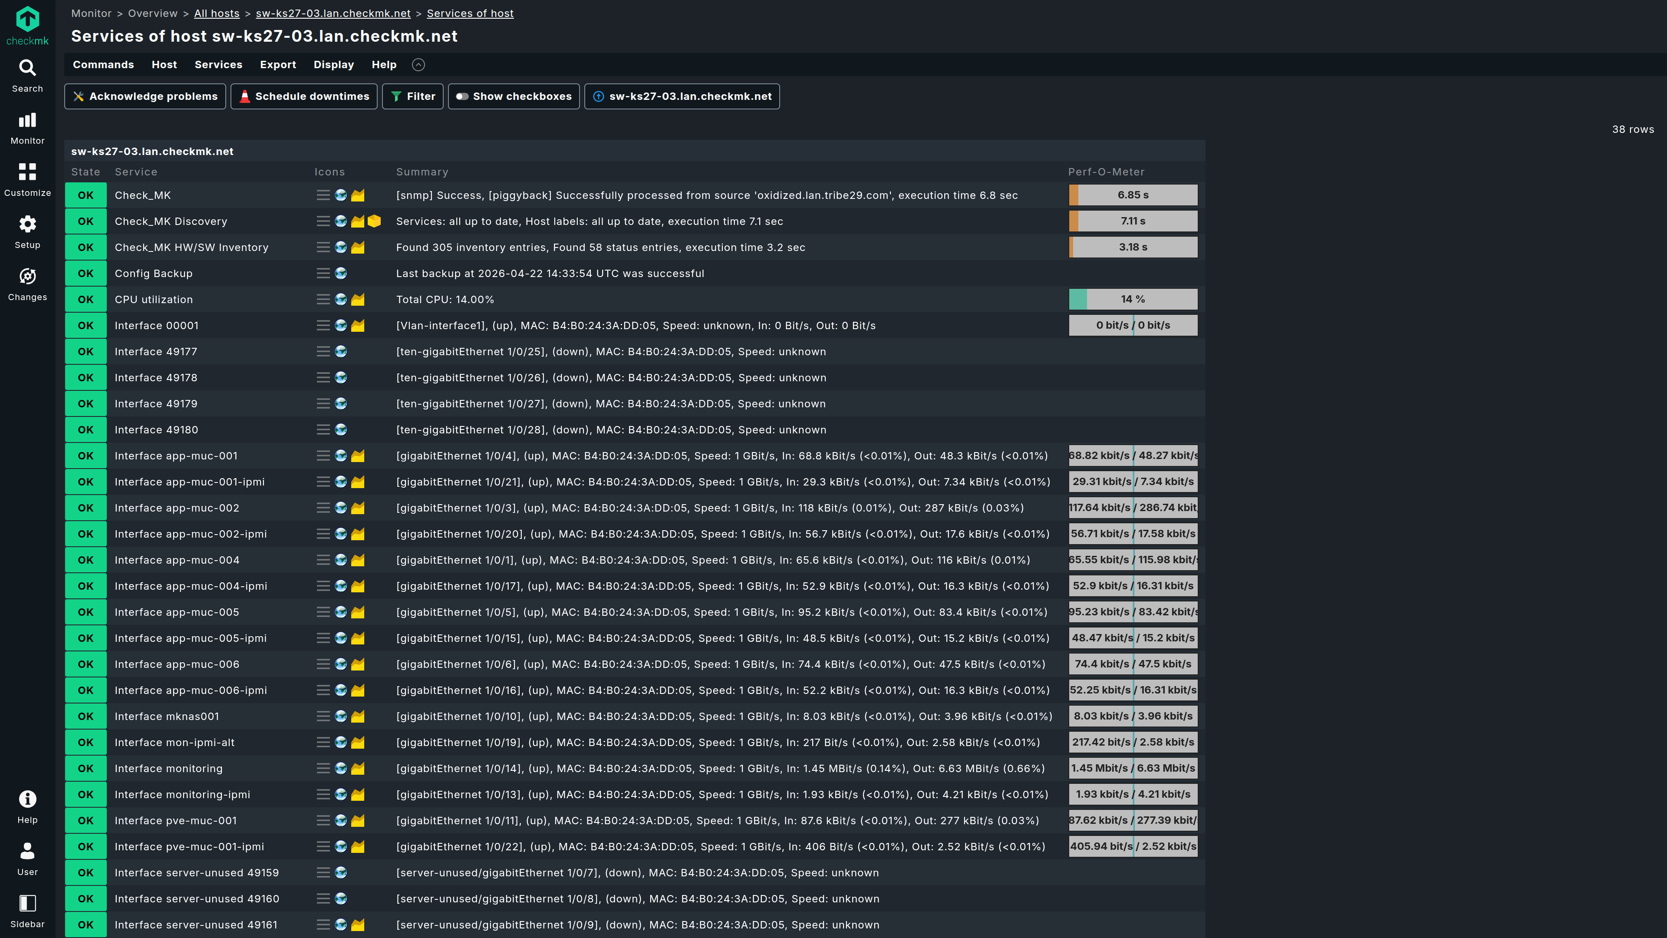The width and height of the screenshot is (1667, 938).
Task: Click Acknowledge problems button
Action: point(145,96)
